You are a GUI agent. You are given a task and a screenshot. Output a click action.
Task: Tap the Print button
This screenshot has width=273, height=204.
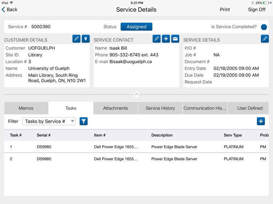point(225,9)
